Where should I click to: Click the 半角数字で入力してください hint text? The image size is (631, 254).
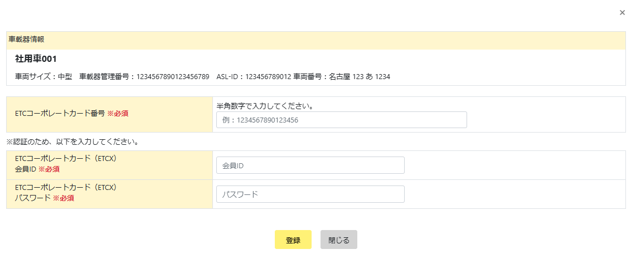[x=264, y=105]
